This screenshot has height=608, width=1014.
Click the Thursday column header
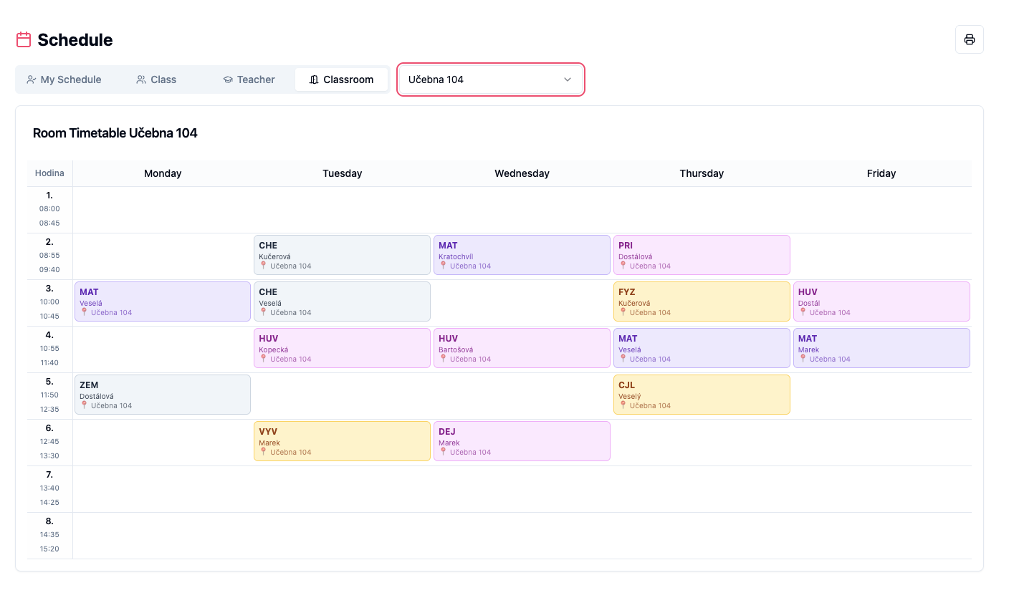[702, 173]
